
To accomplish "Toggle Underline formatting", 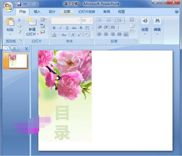I will coord(67,28).
